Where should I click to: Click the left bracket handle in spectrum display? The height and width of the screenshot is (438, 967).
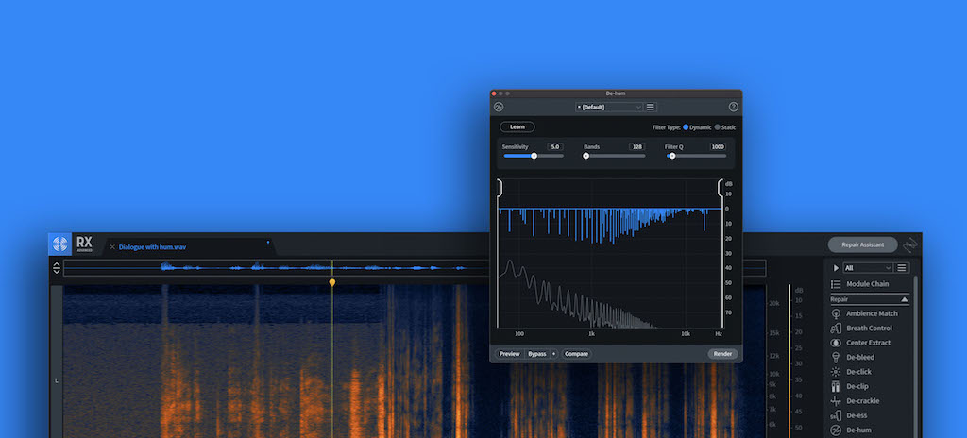pyautogui.click(x=500, y=188)
